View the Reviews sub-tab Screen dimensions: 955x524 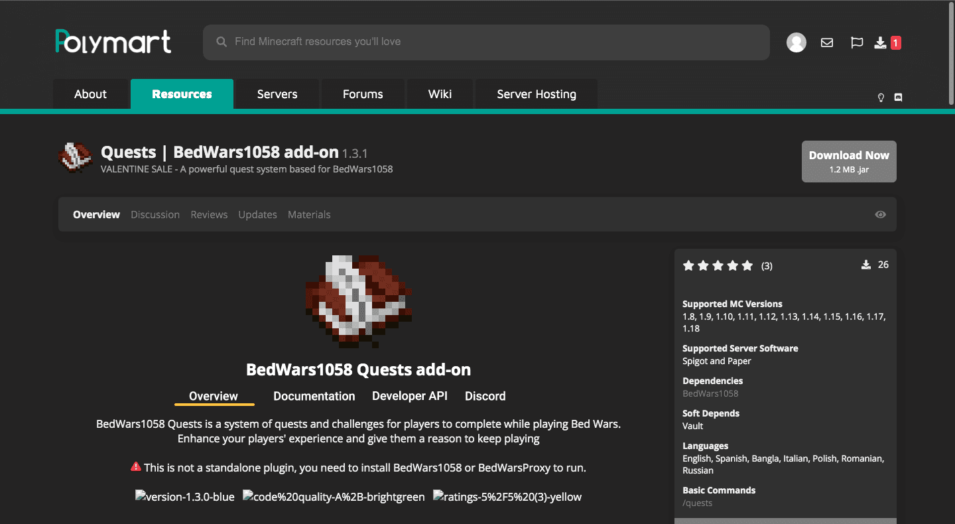pos(209,214)
